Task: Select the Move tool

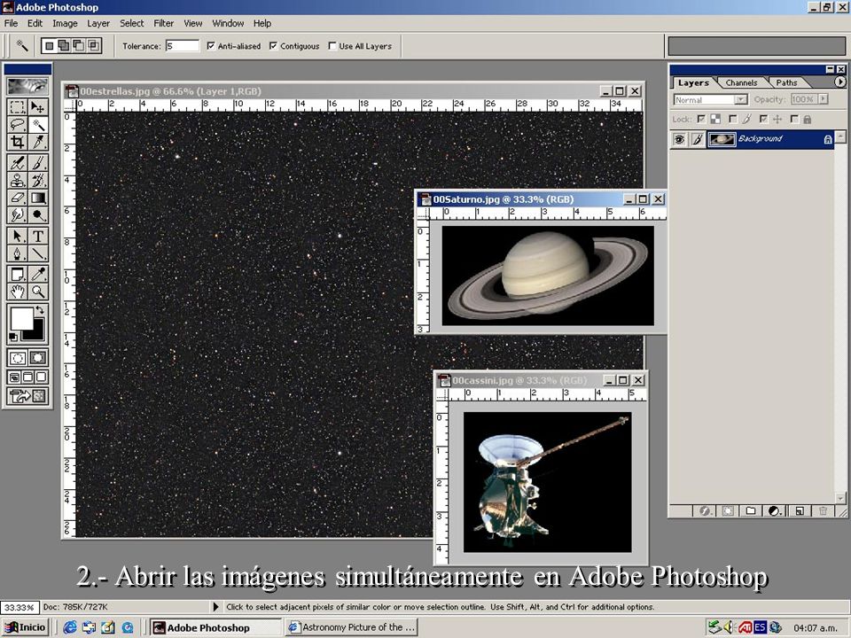Action: pyautogui.click(x=37, y=107)
